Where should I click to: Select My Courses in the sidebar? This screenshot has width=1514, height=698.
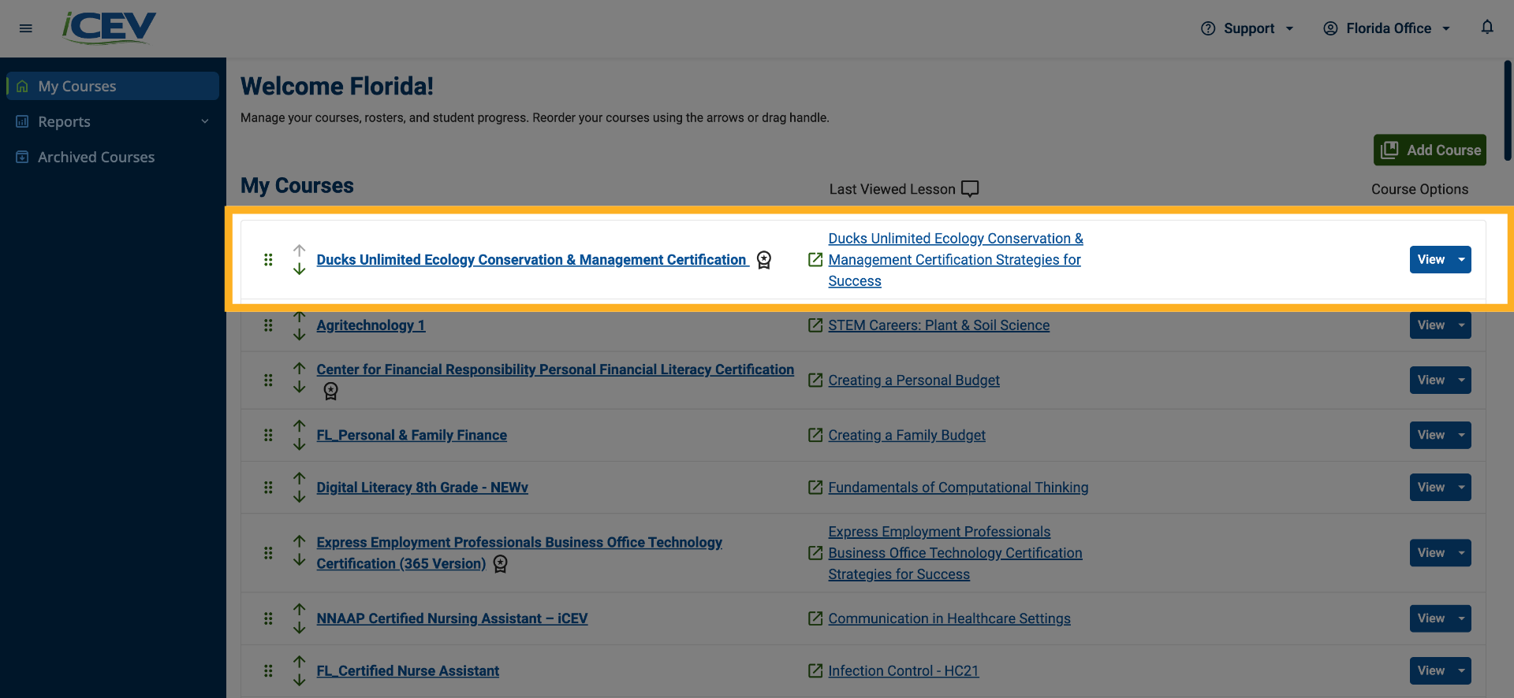(x=113, y=86)
